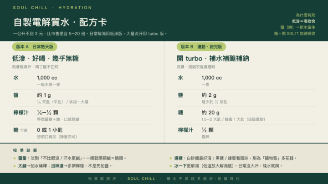Screen dimensions: 328x184
Task: Click "1,000 cc" in version B
Action: click(212, 78)
